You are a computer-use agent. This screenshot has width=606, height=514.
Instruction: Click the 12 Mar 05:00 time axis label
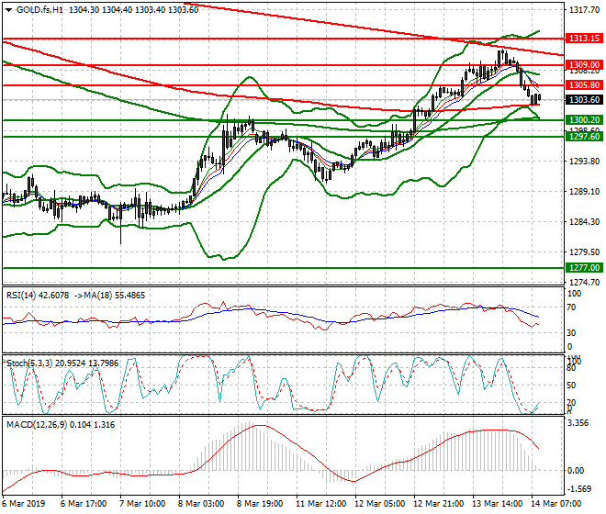click(x=379, y=504)
